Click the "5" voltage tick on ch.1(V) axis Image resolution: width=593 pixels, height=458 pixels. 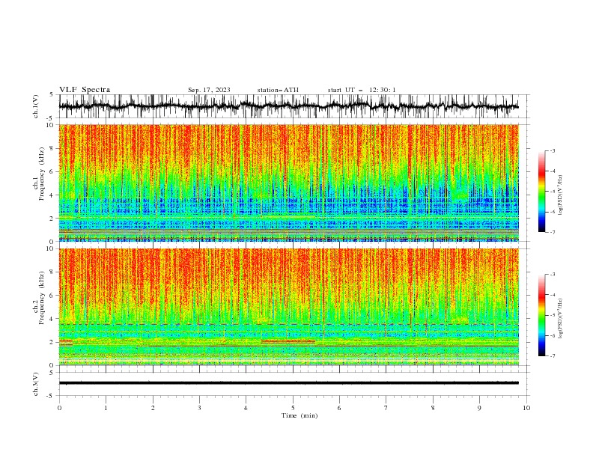tap(52, 94)
